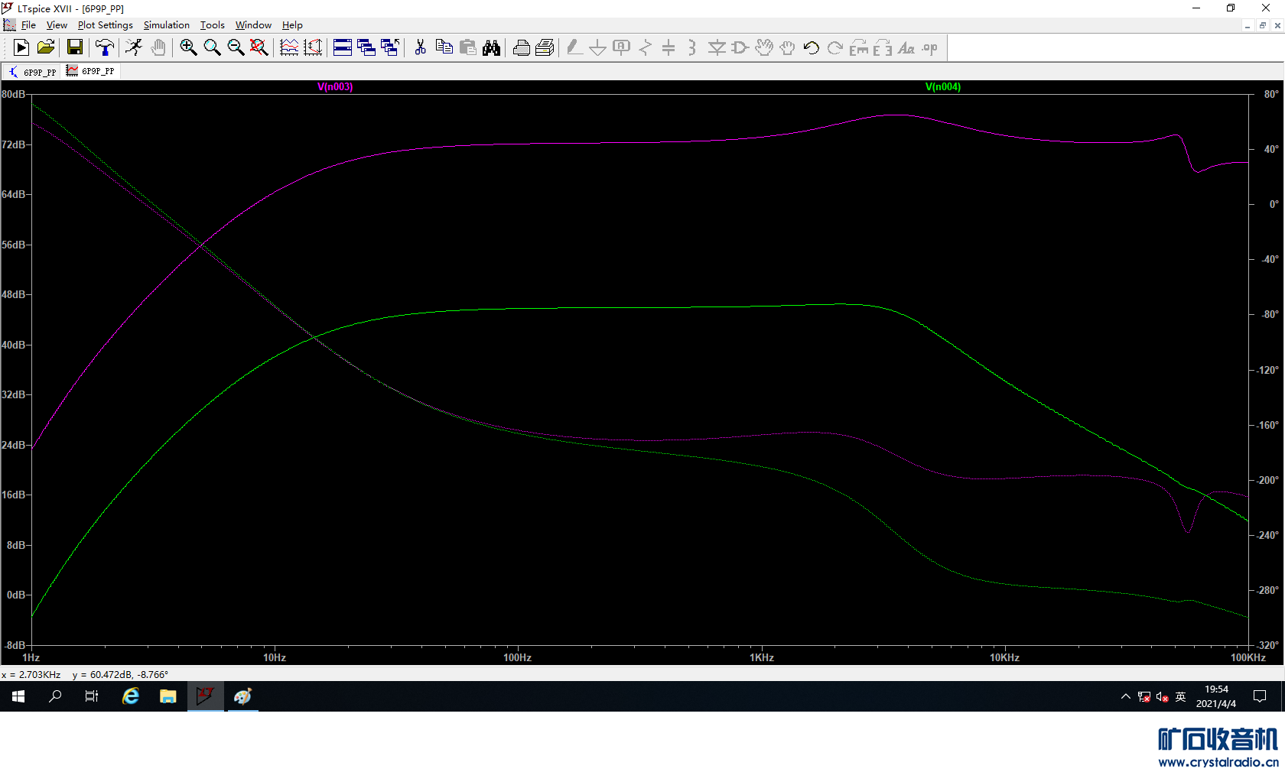1285x772 pixels.
Task: Open the File menu
Action: 28,25
